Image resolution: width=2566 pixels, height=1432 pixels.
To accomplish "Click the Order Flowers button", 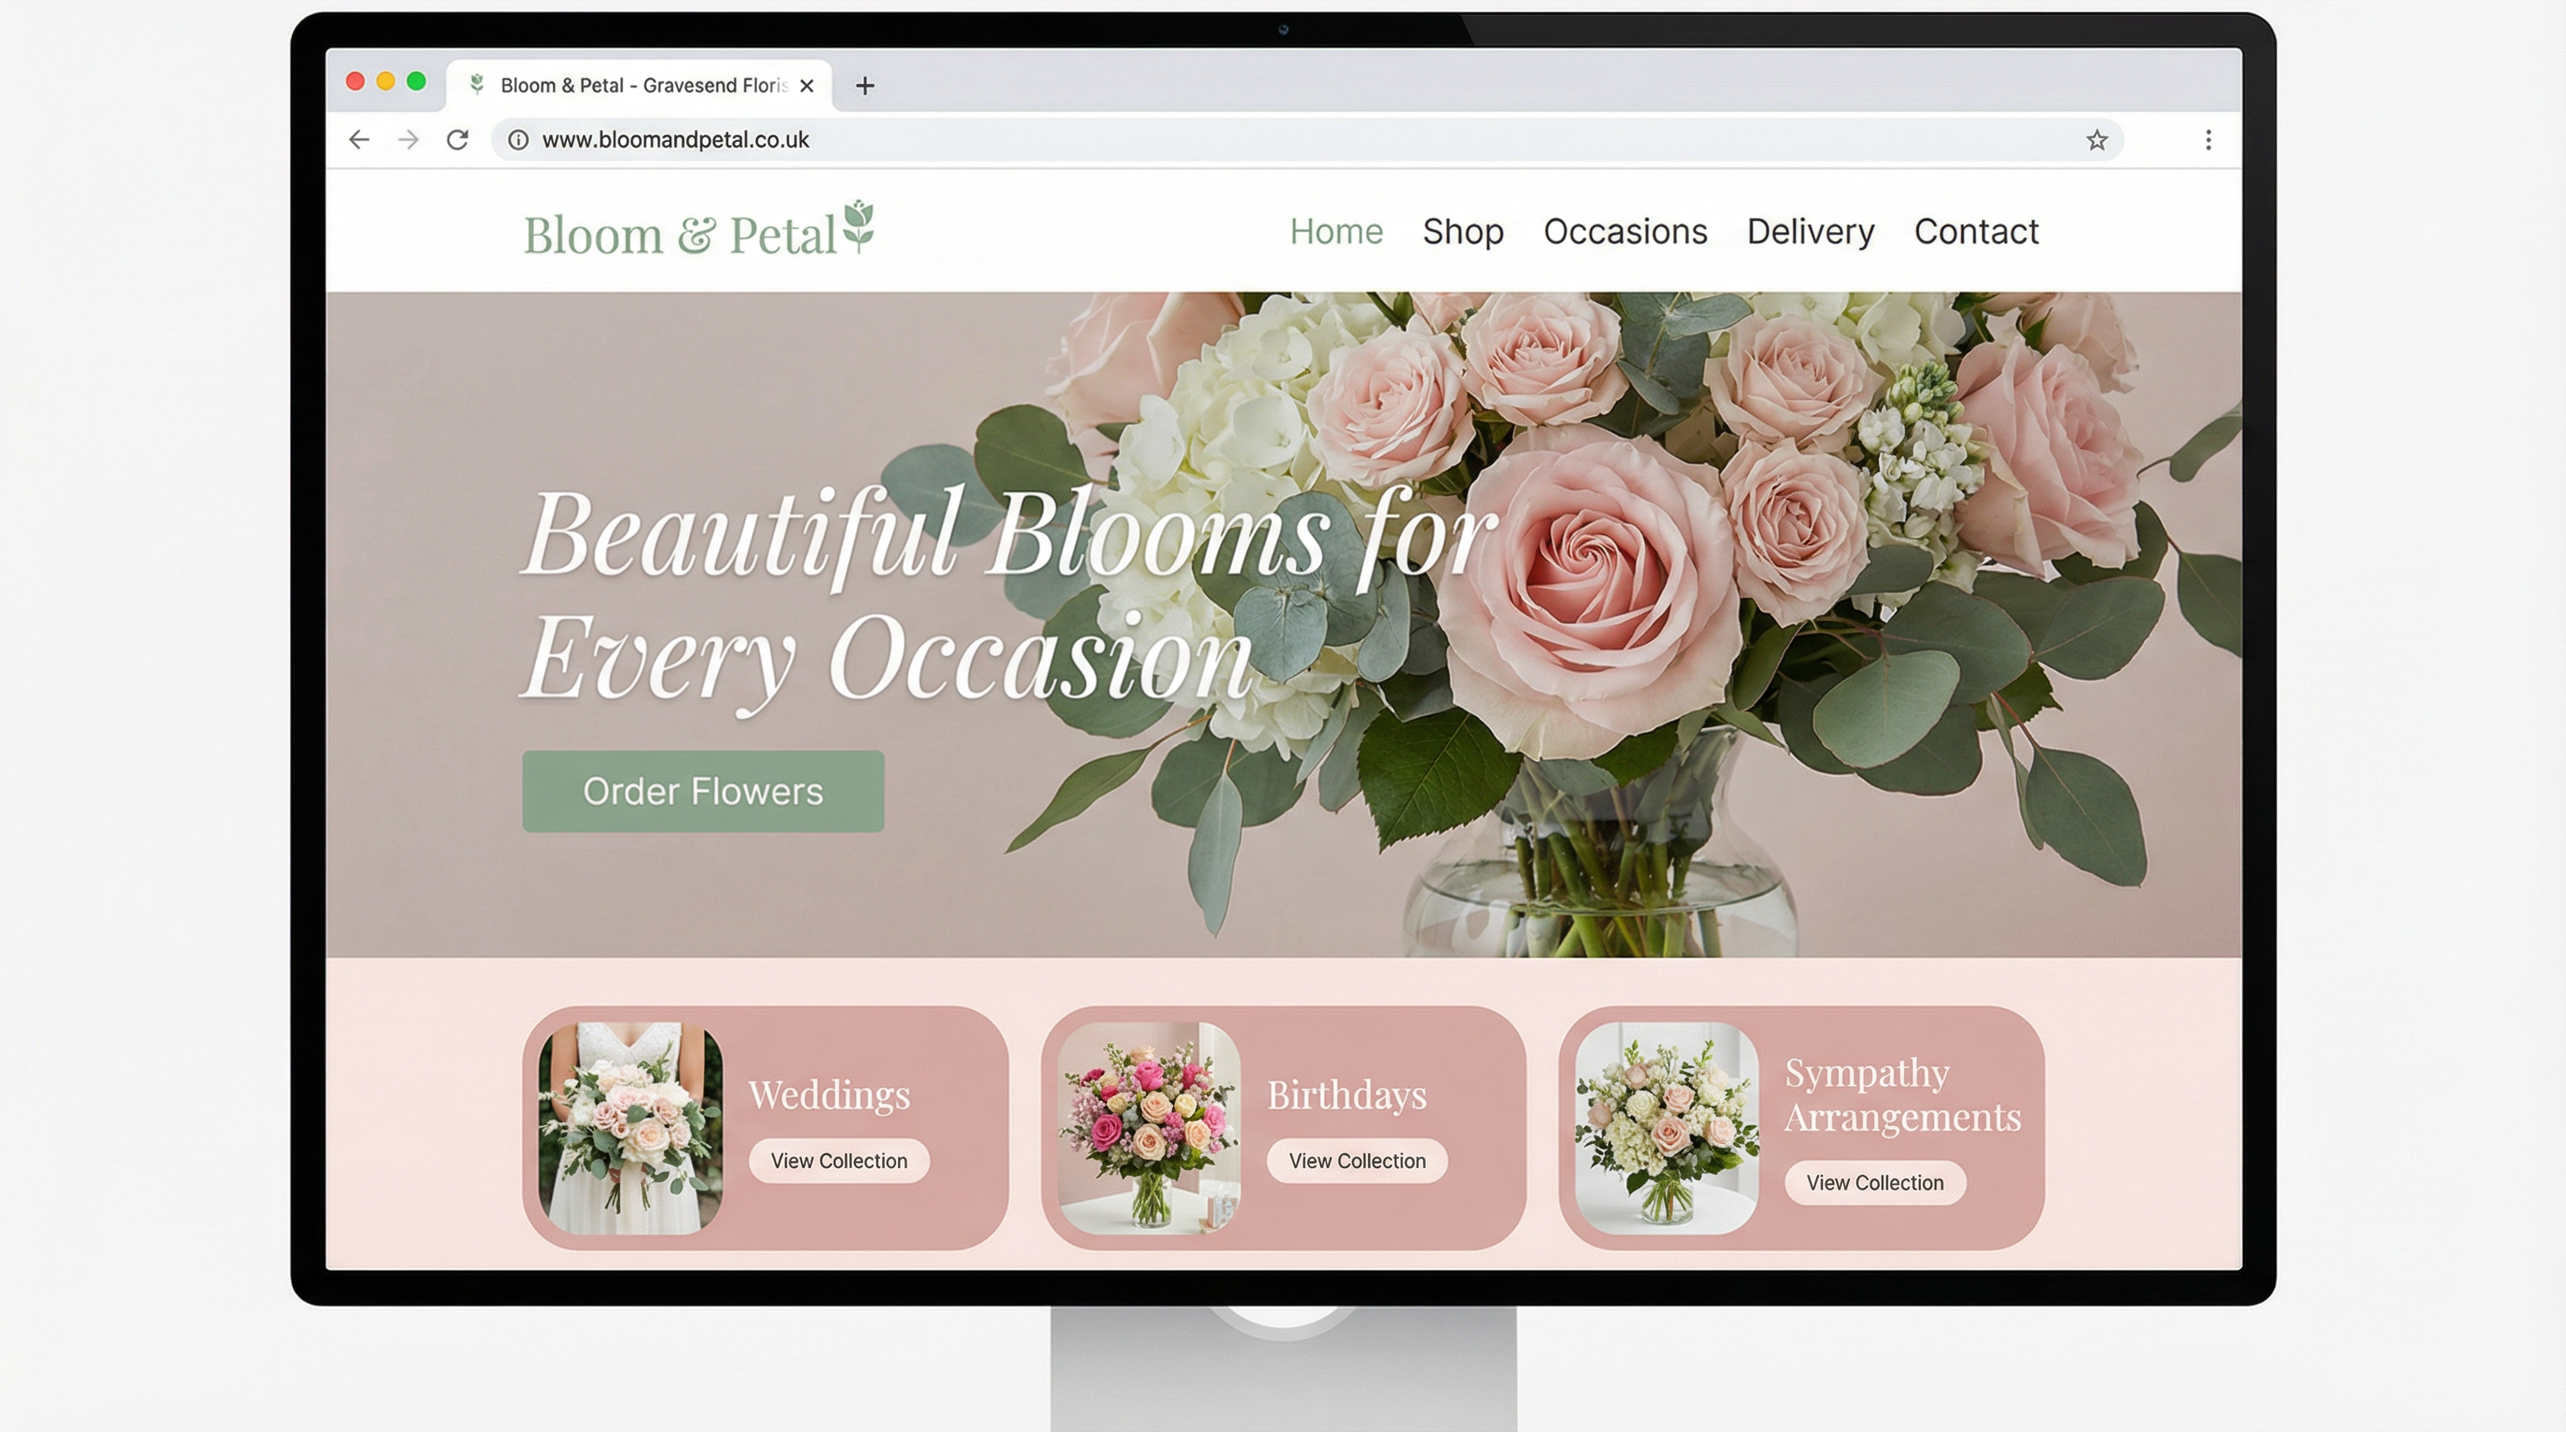I will coord(702,791).
